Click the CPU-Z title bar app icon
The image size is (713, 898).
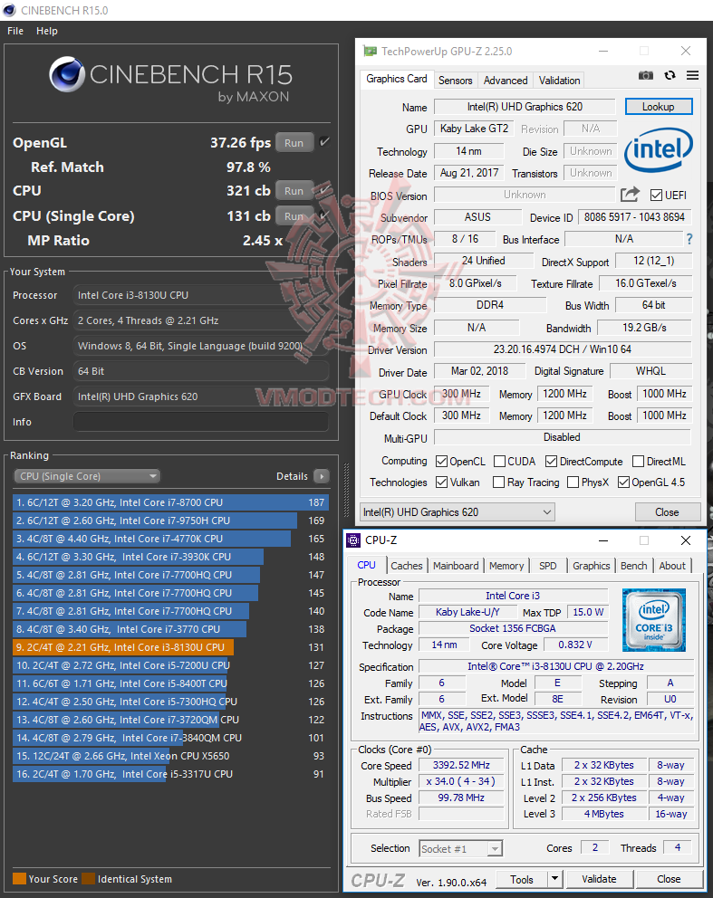point(353,540)
